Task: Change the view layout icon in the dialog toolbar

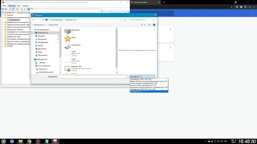Action: click(142, 25)
